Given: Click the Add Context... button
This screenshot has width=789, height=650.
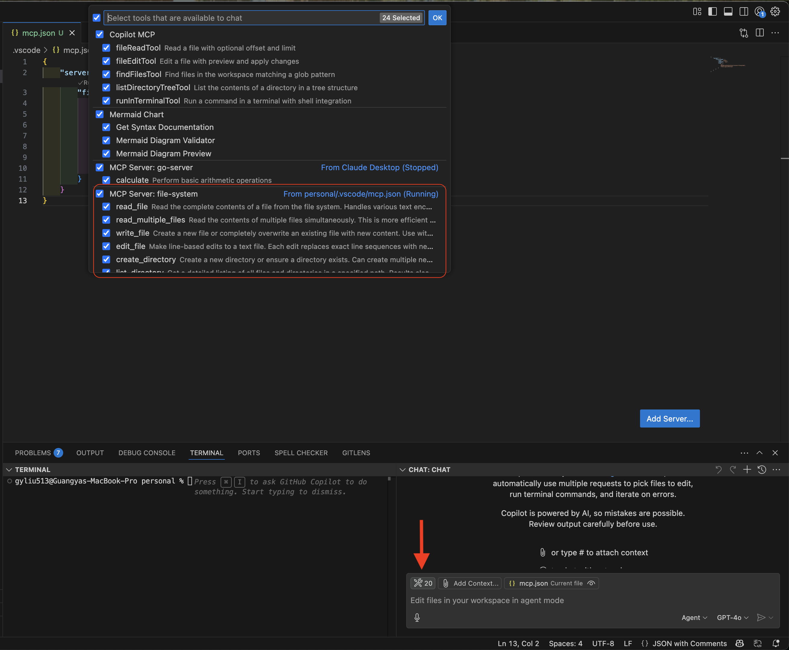Looking at the screenshot, I should [x=470, y=583].
